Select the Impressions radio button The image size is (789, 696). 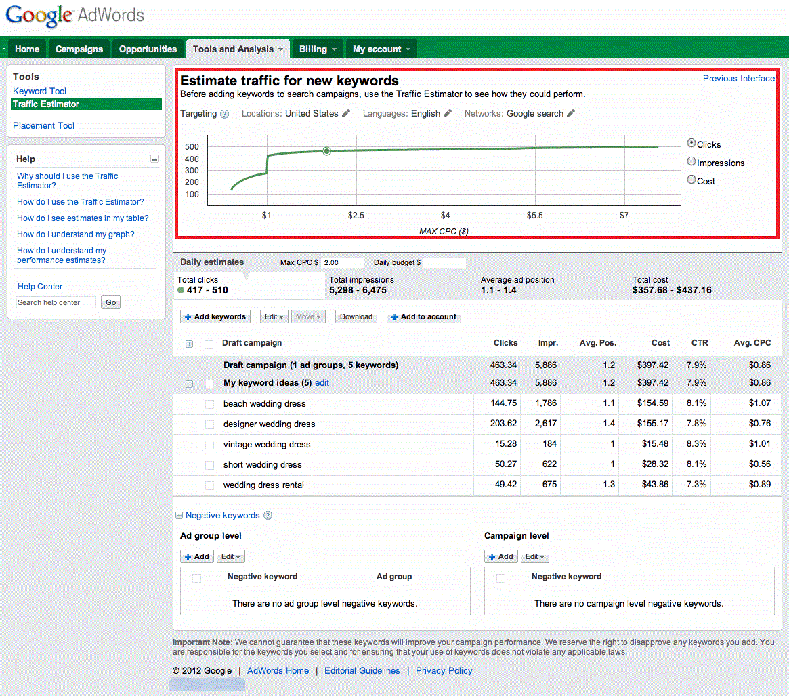[691, 161]
